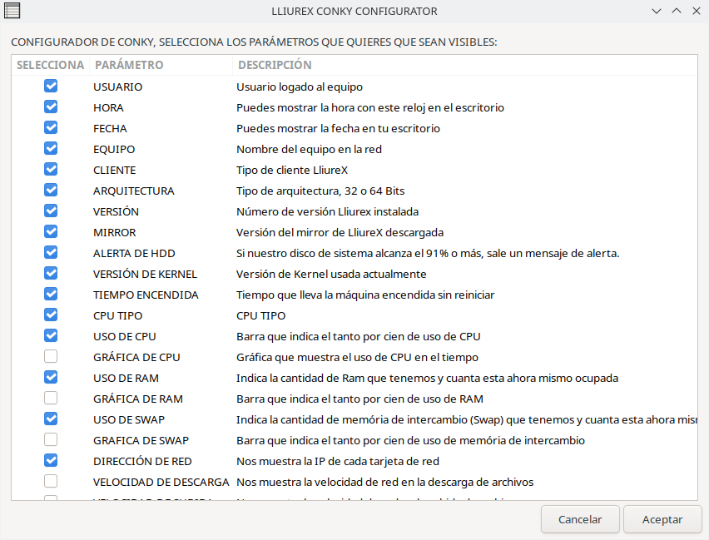This screenshot has height=540, width=709.
Task: Enable the GRAFICA DE SWAP checkbox
Action: [x=51, y=440]
